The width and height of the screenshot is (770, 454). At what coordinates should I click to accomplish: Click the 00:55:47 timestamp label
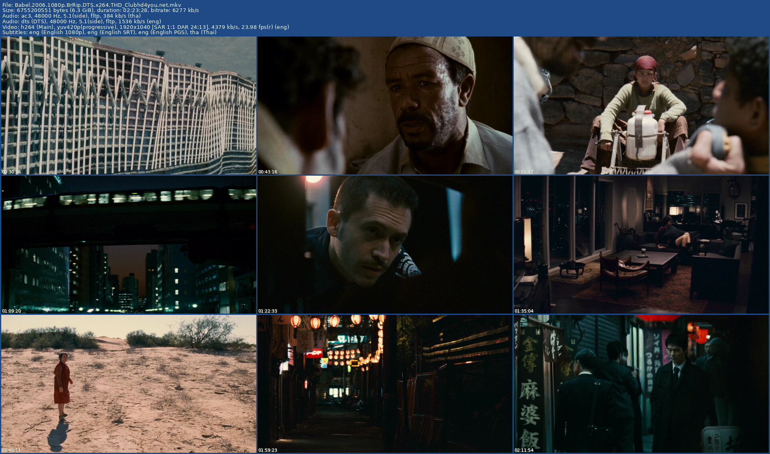pos(524,172)
